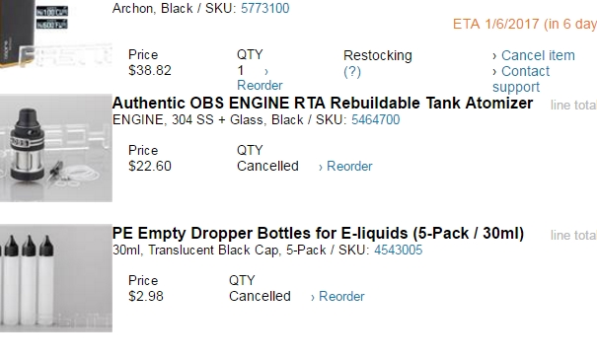This screenshot has height=360, width=597.
Task: Reorder the OBS ENGINE RTA atomizer
Action: [349, 166]
